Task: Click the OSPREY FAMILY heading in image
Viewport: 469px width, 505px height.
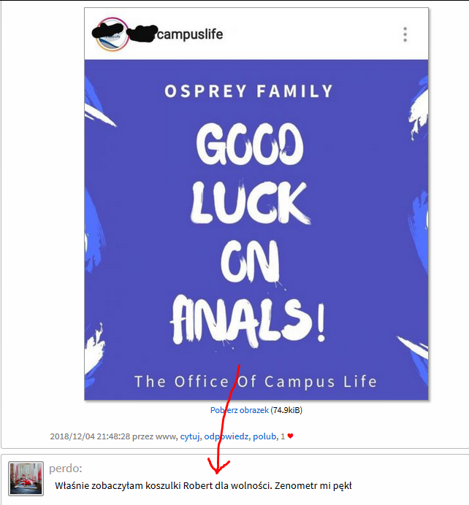Action: (x=248, y=90)
